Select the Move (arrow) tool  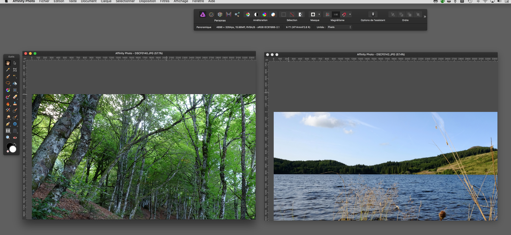coord(15,63)
